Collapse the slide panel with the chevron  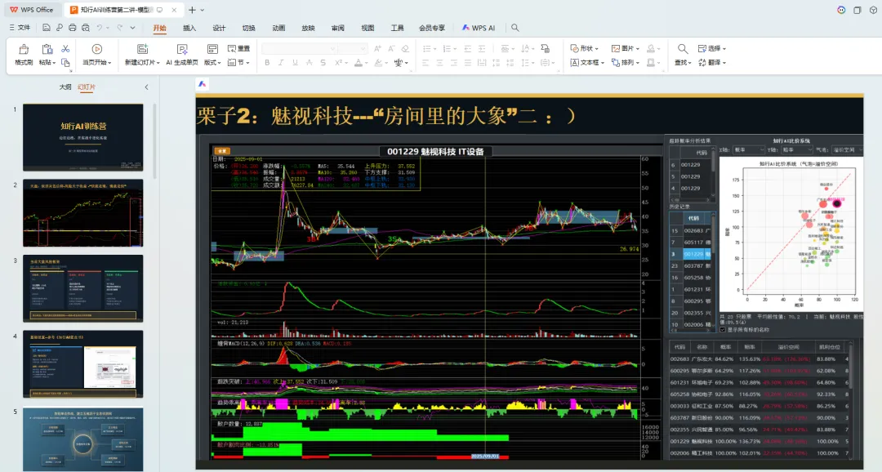[146, 87]
